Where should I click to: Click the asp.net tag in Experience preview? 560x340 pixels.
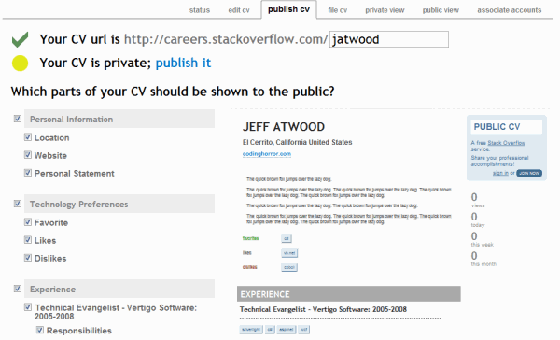click(287, 330)
